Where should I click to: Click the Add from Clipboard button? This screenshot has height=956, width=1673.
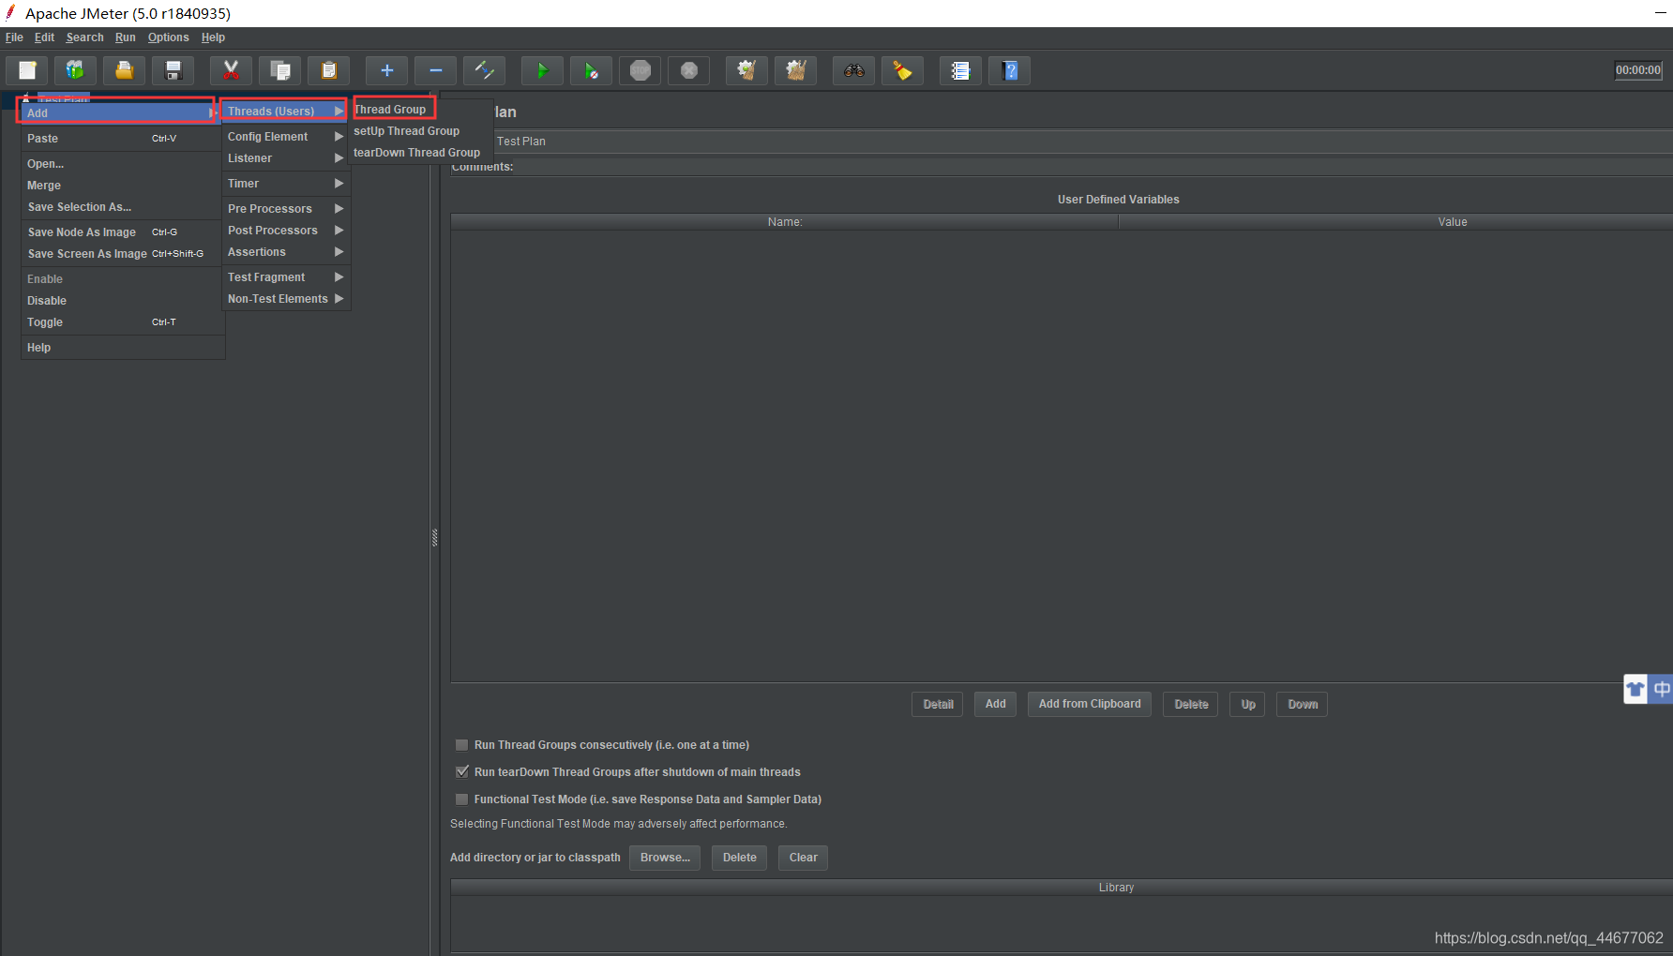[x=1090, y=704]
